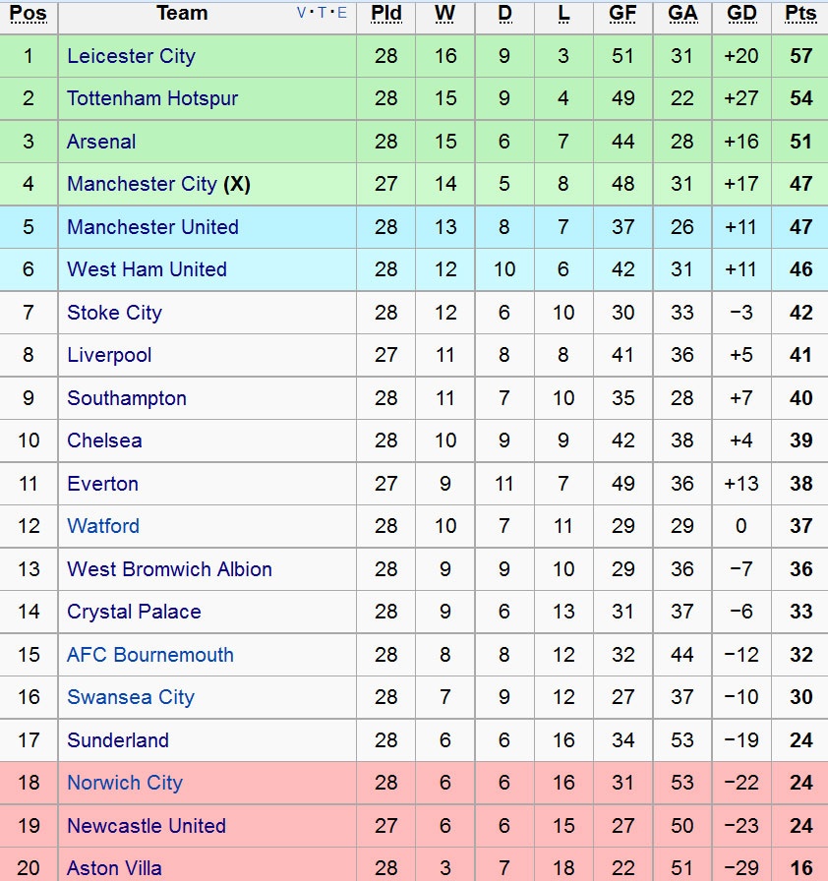
Task: Open the West Bromwich Albion link
Action: click(x=169, y=569)
